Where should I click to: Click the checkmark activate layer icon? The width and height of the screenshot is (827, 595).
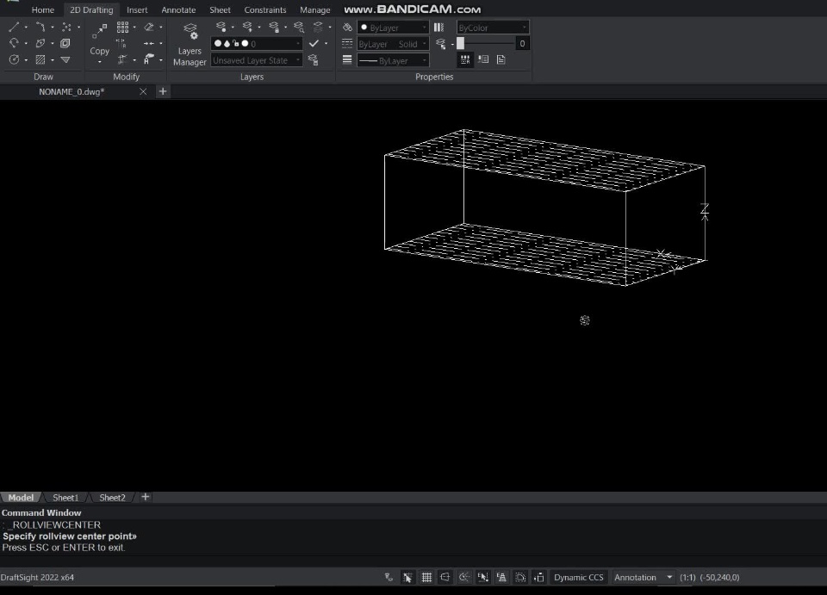tap(314, 43)
